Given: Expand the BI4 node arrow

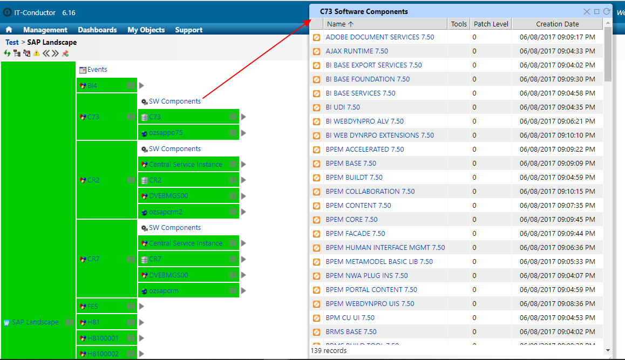Looking at the screenshot, I should click(x=140, y=85).
